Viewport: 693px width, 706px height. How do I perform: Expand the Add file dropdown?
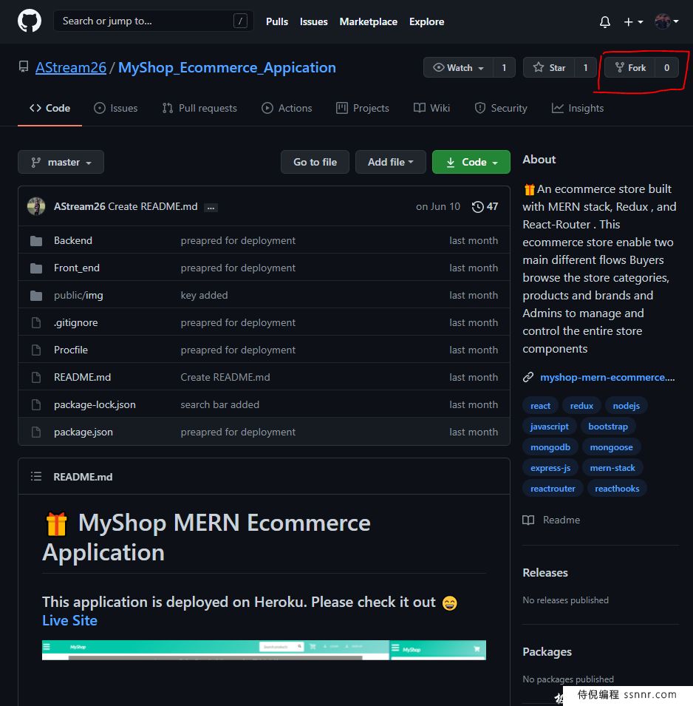pyautogui.click(x=391, y=162)
